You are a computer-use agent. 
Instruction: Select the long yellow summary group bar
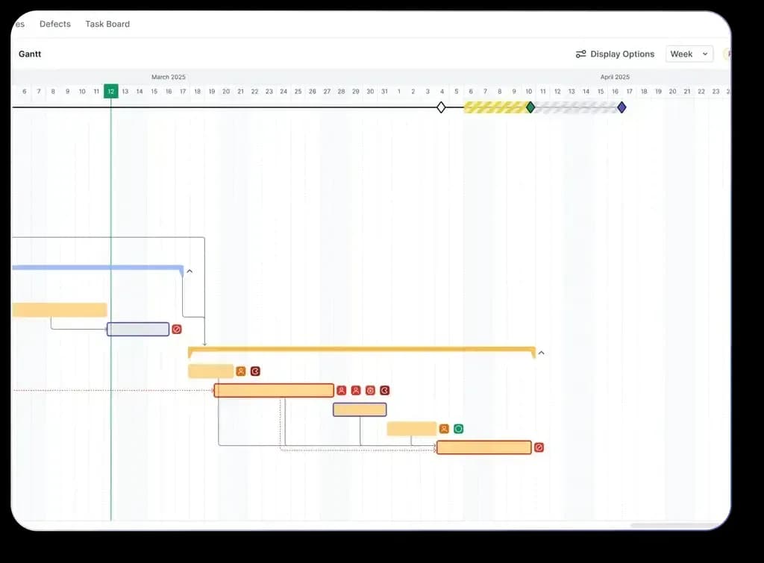(362, 350)
